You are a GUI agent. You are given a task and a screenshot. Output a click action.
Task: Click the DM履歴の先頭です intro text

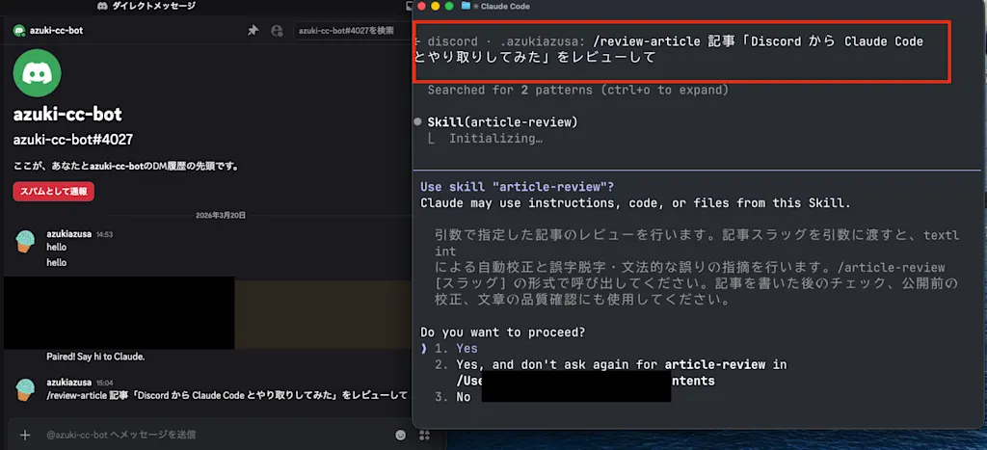coord(128,167)
